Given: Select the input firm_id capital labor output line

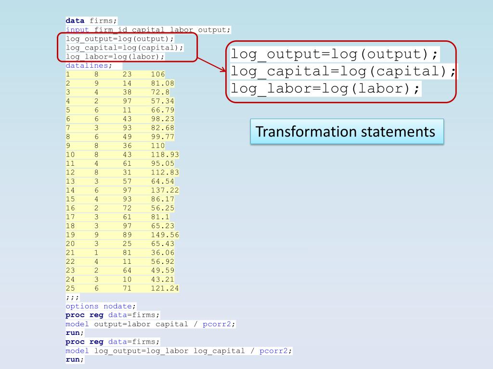Looking at the screenshot, I should [x=148, y=30].
